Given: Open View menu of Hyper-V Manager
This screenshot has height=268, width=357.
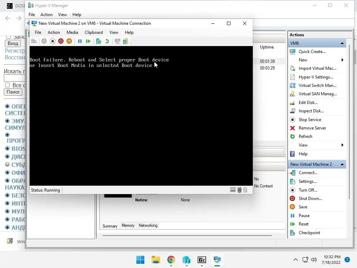Looking at the screenshot, I should tap(62, 15).
